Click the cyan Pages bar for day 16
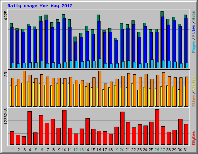Screen dimensions: 198x154 pyautogui.click(x=100, y=63)
